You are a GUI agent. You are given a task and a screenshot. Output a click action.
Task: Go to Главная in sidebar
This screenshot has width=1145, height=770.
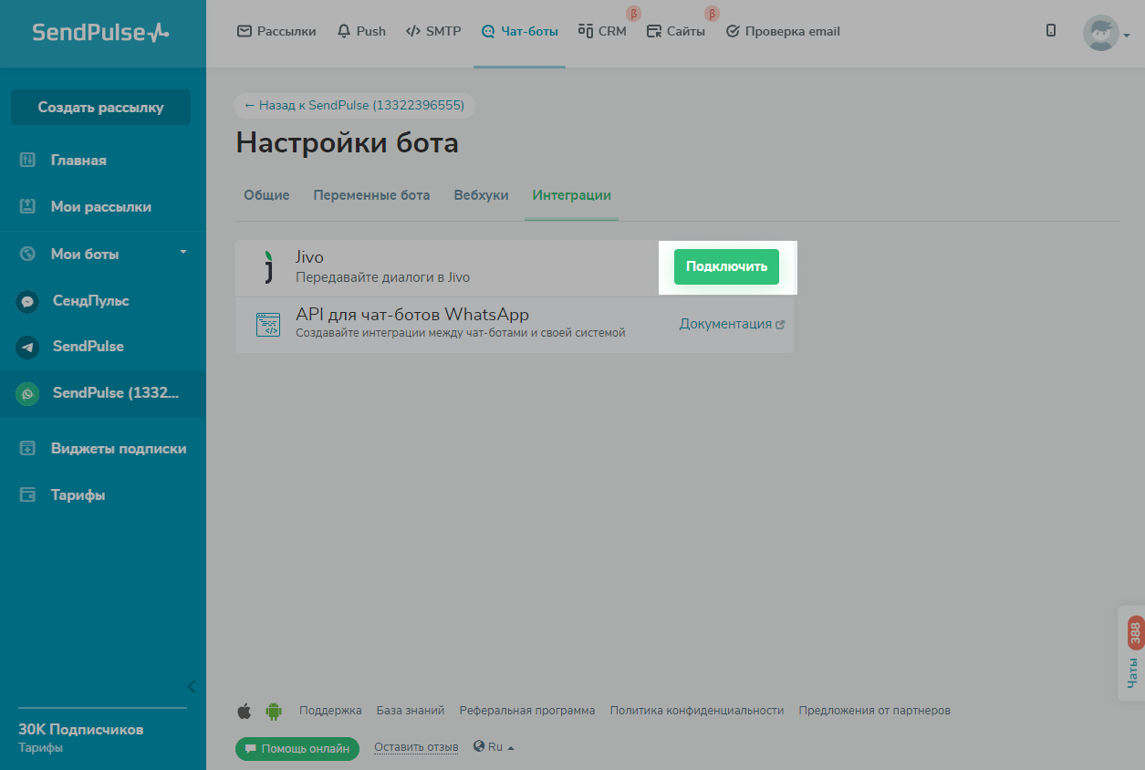(x=78, y=161)
